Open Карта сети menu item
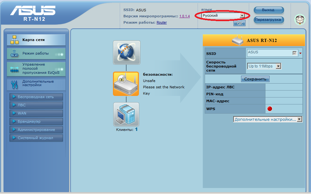This screenshot has height=194, width=311. click(x=36, y=40)
